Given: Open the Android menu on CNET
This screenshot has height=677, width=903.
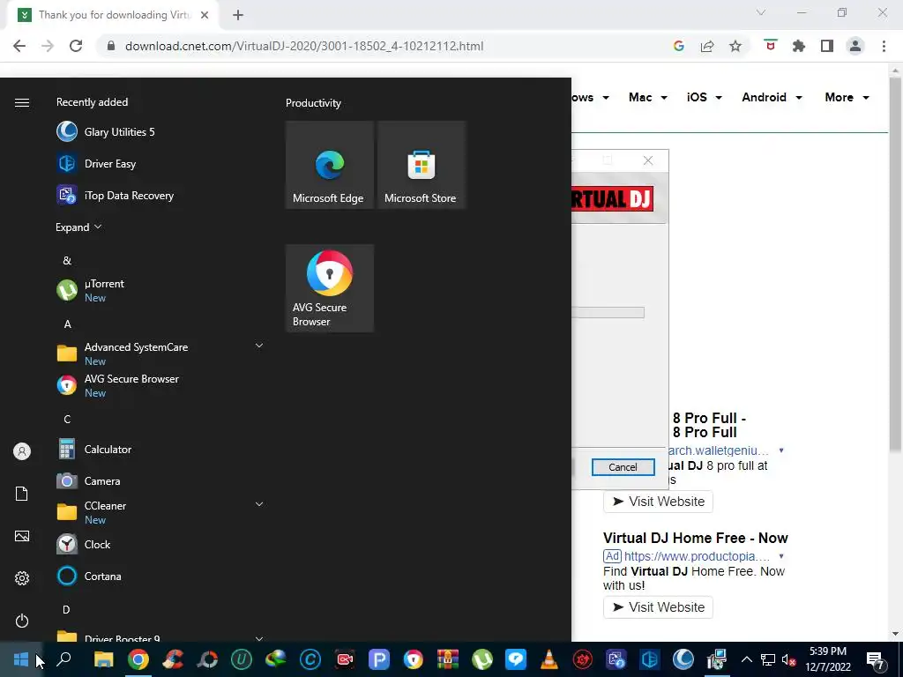Looking at the screenshot, I should (772, 97).
